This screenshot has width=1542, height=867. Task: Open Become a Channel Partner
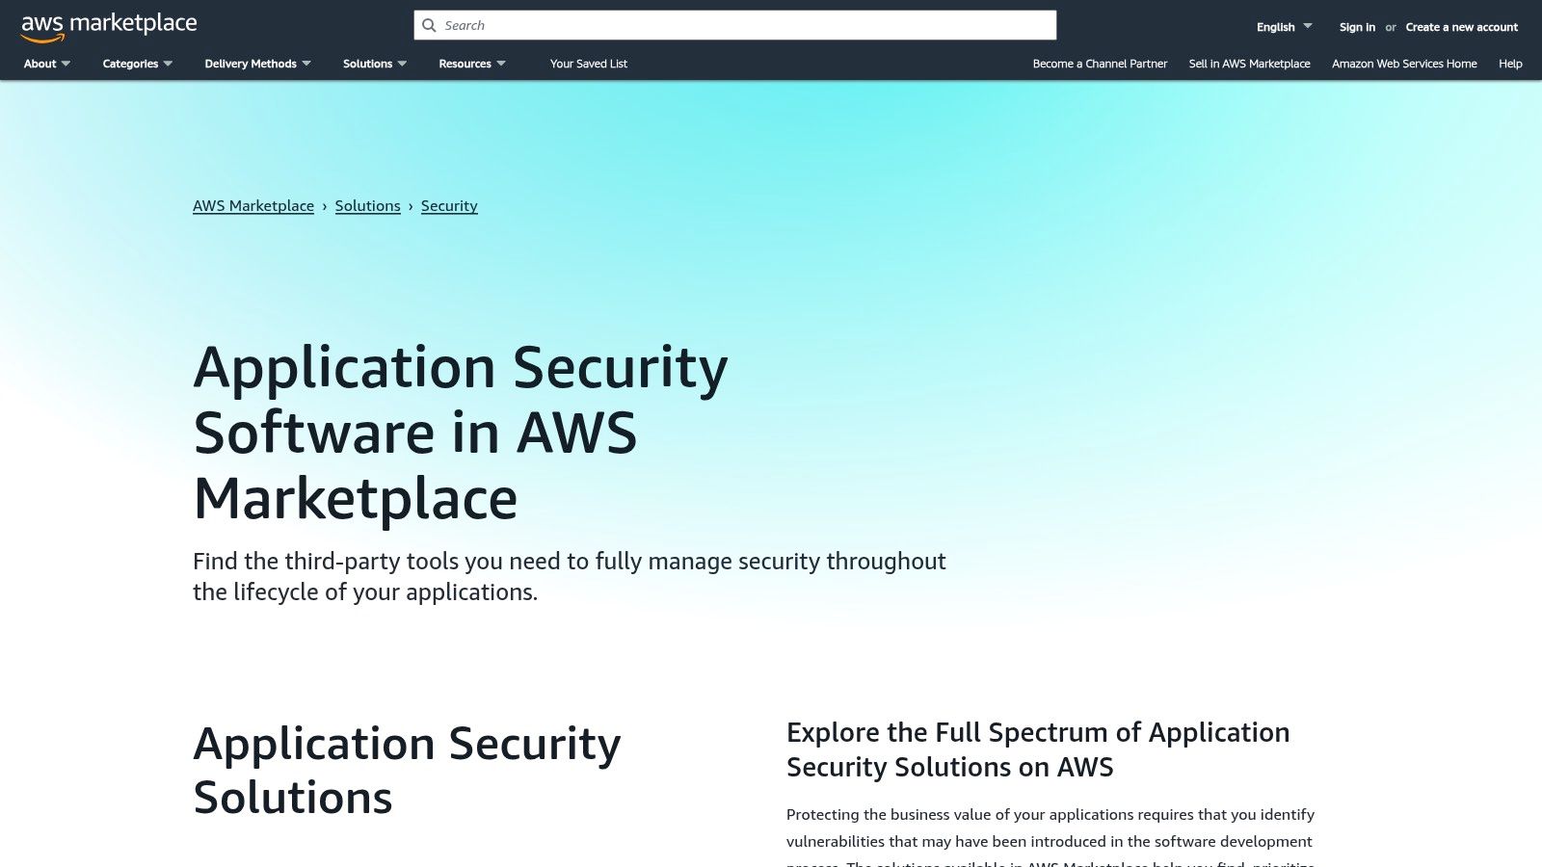coord(1100,64)
